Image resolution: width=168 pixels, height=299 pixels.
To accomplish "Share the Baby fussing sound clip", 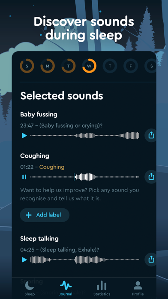I will (151, 135).
